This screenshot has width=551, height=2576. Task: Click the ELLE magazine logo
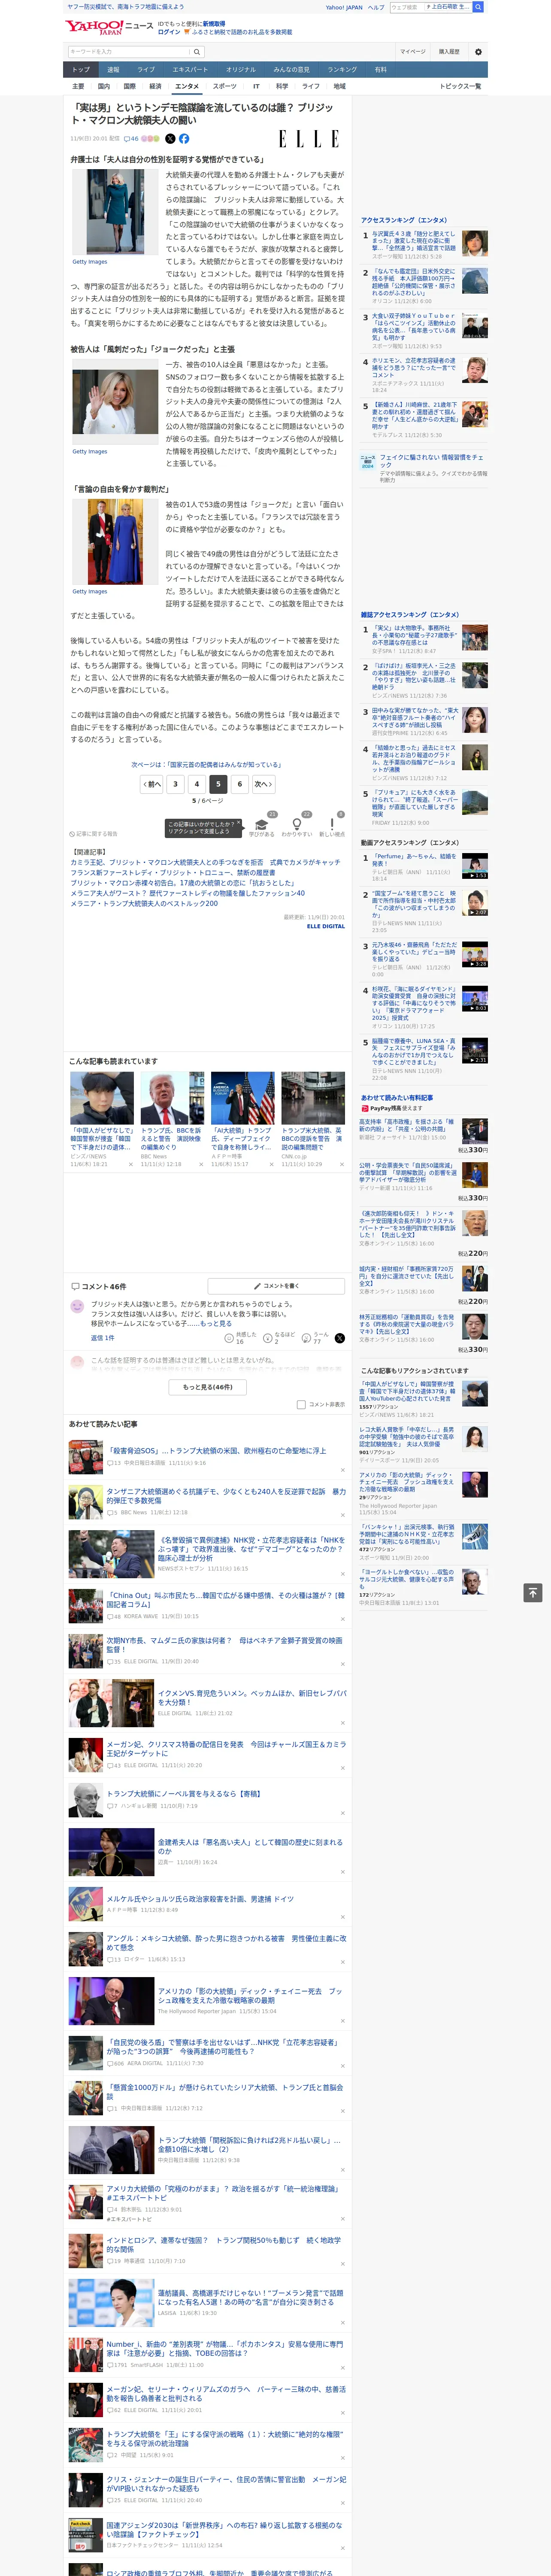tap(309, 139)
